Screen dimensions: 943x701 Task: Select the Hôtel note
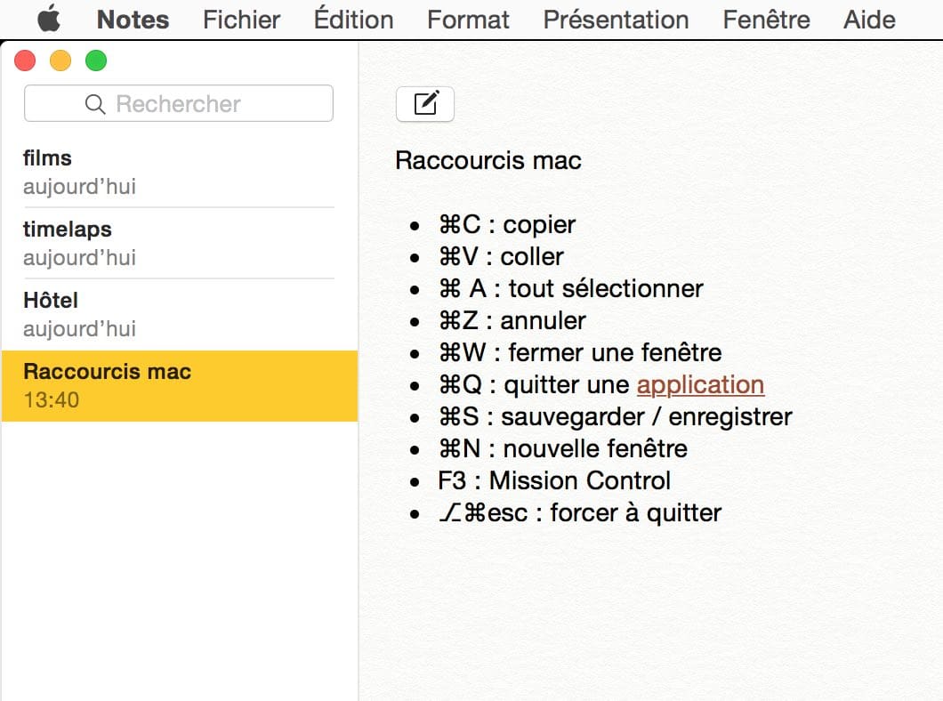tap(179, 314)
